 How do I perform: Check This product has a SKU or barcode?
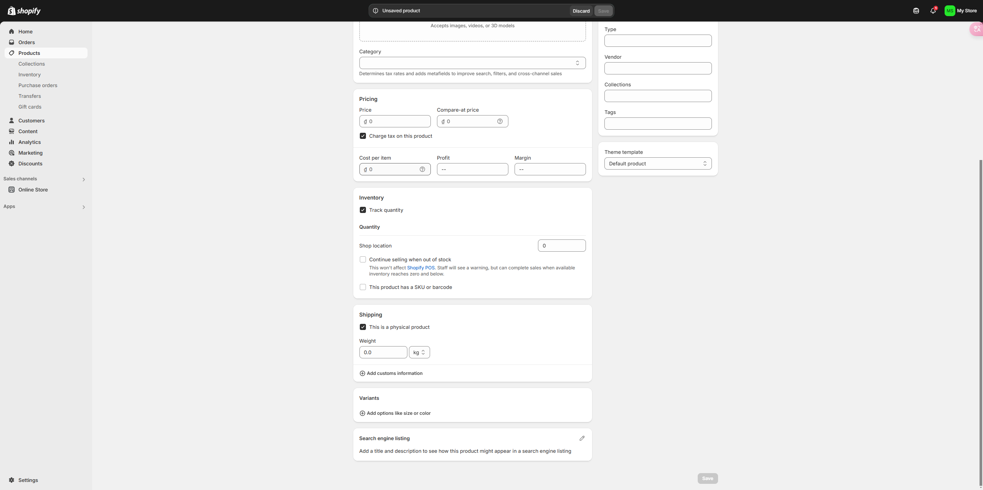(363, 287)
